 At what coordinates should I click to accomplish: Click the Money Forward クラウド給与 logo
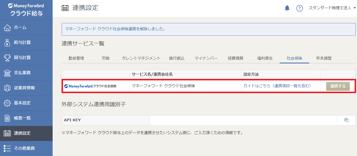(26, 10)
